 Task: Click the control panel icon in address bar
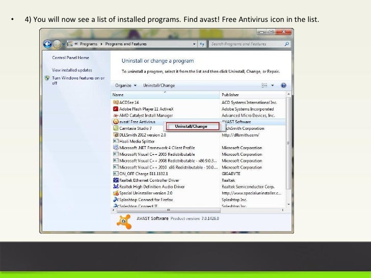tap(70, 44)
